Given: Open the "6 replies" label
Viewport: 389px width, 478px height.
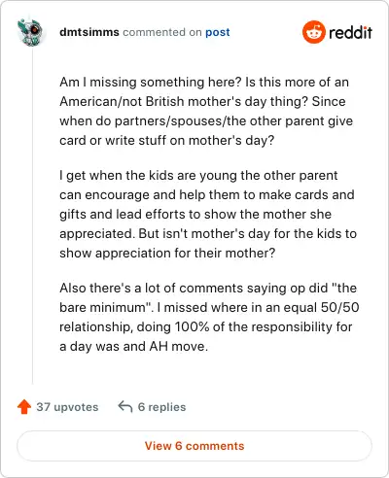Looking at the screenshot, I should click(x=161, y=407).
